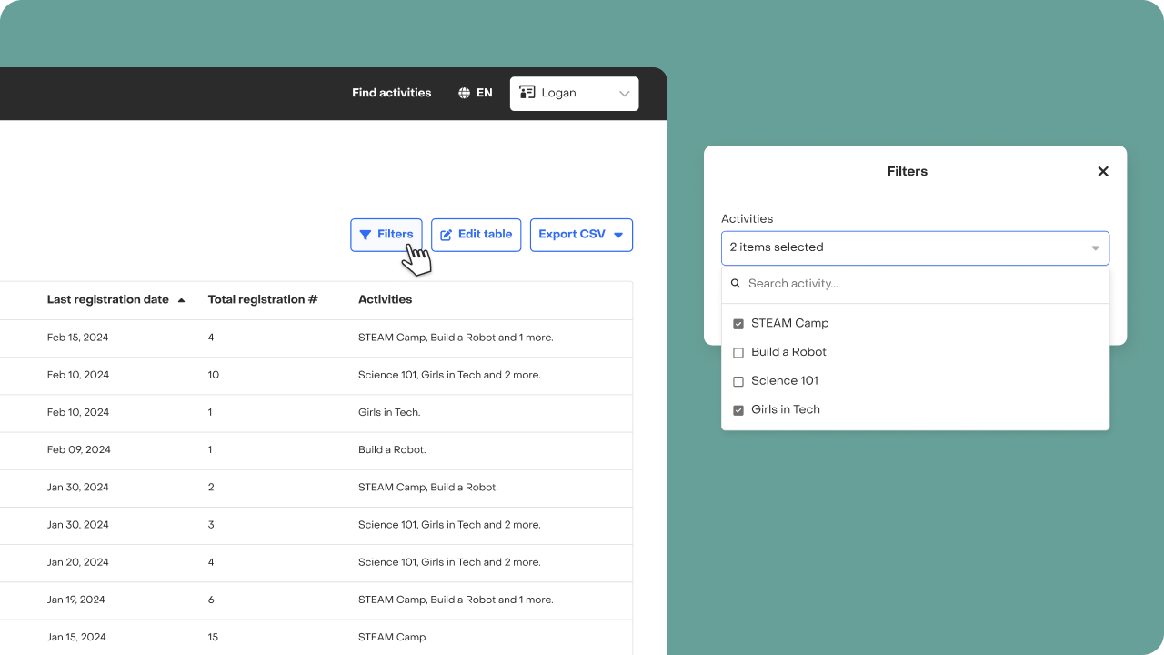Viewport: 1164px width, 655px height.
Task: Open the Filters button
Action: (386, 235)
